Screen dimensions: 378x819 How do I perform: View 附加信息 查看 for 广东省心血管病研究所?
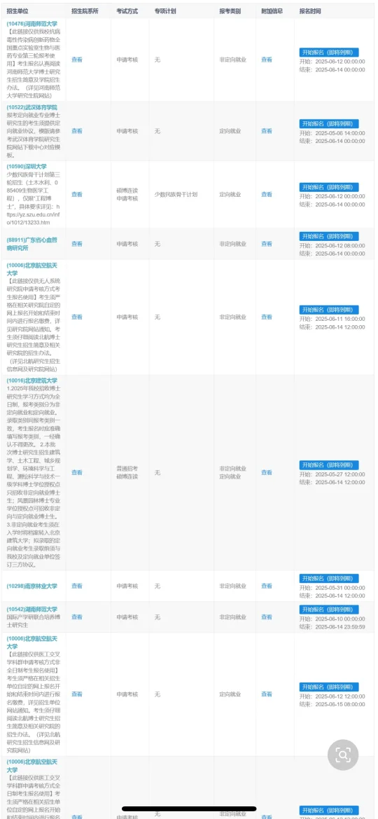click(x=267, y=244)
